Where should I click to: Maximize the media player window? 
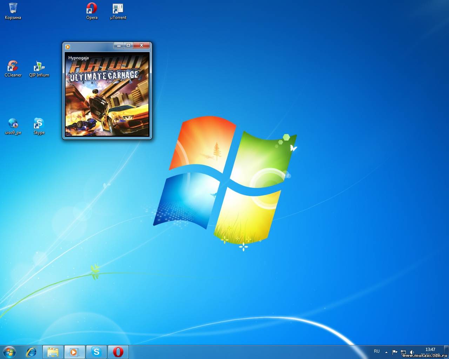pos(128,45)
